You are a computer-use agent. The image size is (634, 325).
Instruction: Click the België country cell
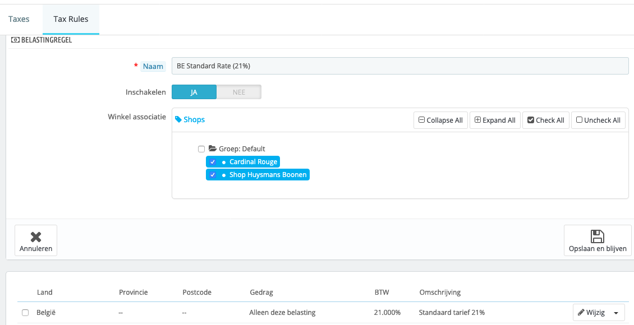45,313
